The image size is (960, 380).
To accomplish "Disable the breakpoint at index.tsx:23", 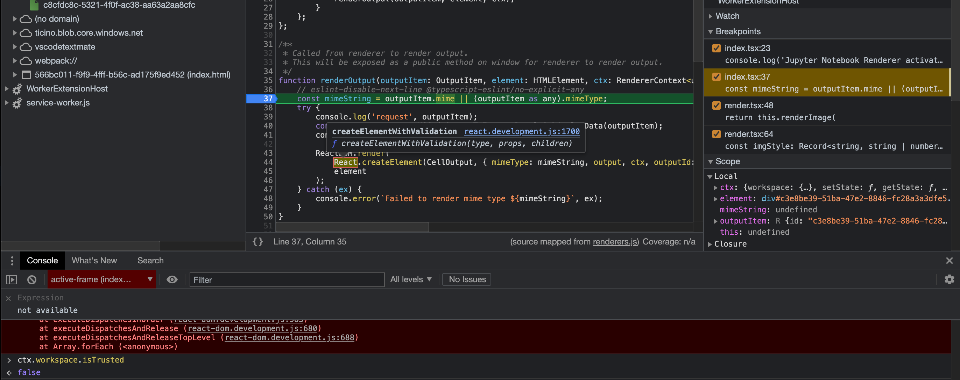I will click(x=716, y=48).
